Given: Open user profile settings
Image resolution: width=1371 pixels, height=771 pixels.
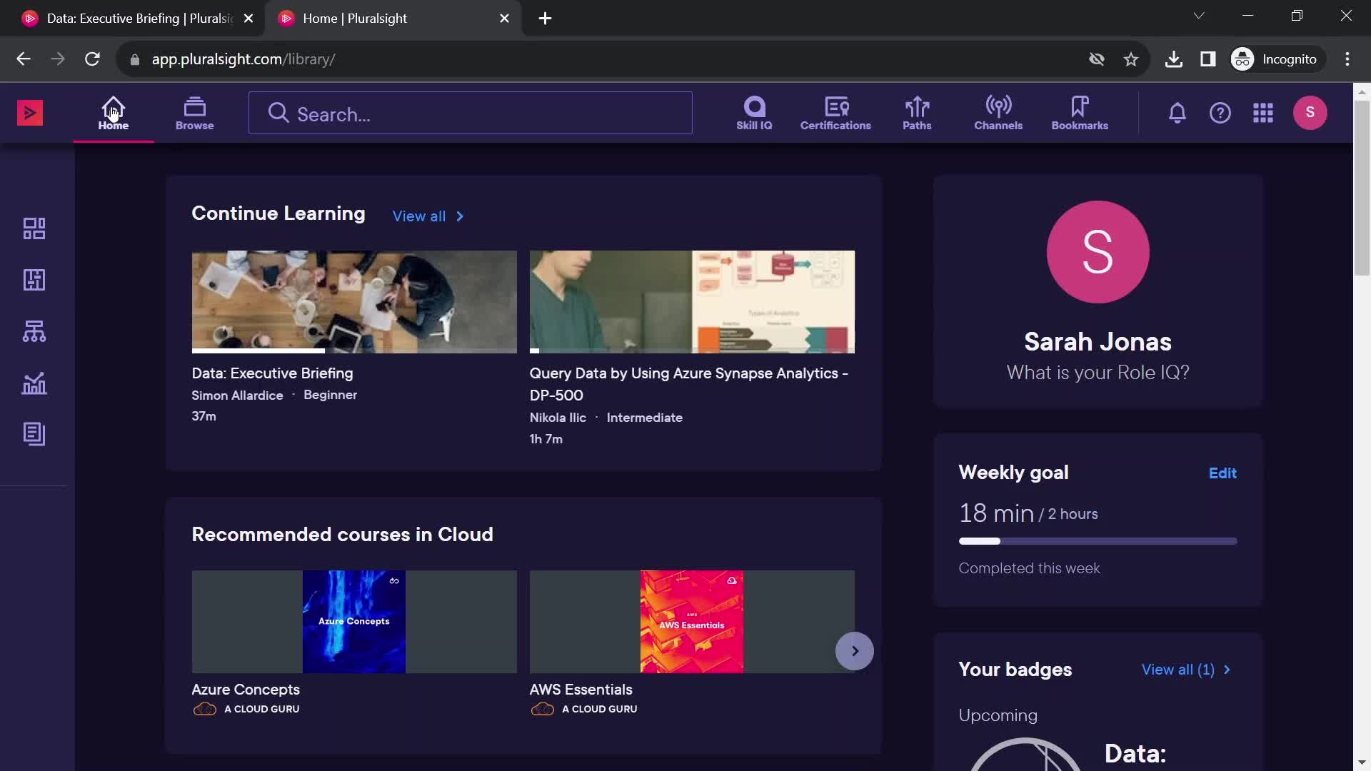Looking at the screenshot, I should 1312,112.
